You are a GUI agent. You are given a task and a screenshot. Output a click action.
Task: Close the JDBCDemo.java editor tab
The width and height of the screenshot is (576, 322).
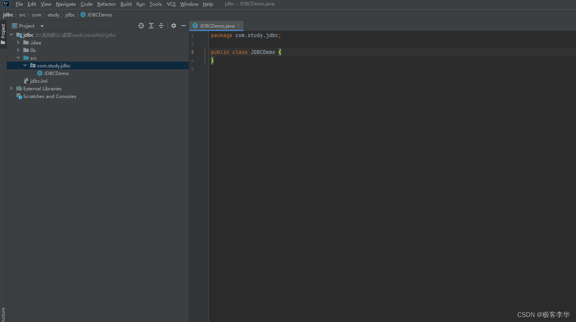(x=239, y=26)
